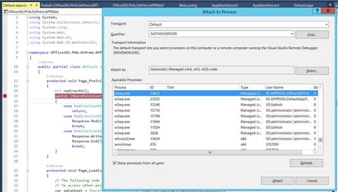The width and height of the screenshot is (338, 192).
Task: Sort processes by the Process column header
Action: [x=131, y=88]
